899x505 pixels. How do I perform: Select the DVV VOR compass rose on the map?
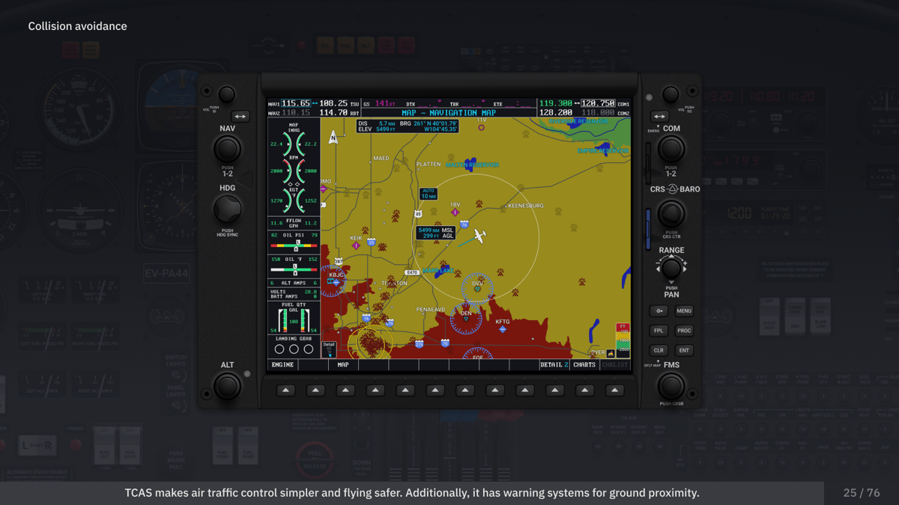pos(478,287)
